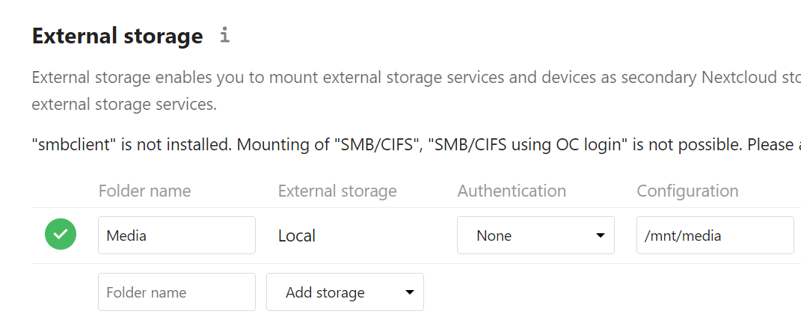
Task: Focus the /mnt/media configuration field
Action: [x=714, y=235]
